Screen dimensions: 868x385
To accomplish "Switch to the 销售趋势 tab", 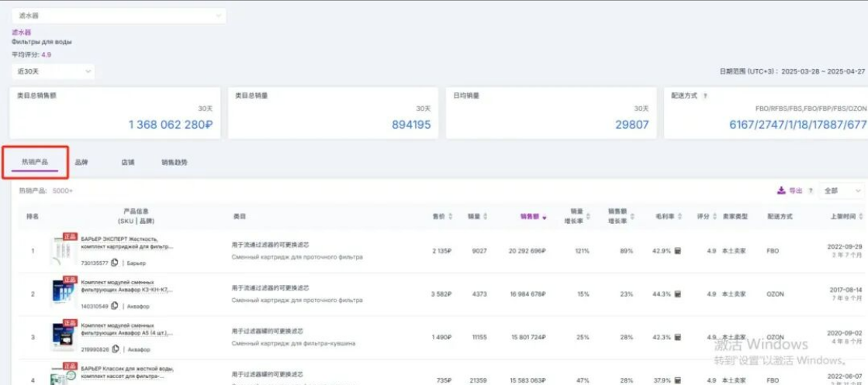I will 174,163.
